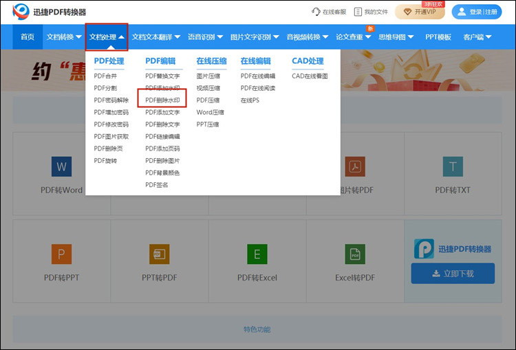
Task: Select PDF在线阅读 menu entry
Action: [258, 88]
